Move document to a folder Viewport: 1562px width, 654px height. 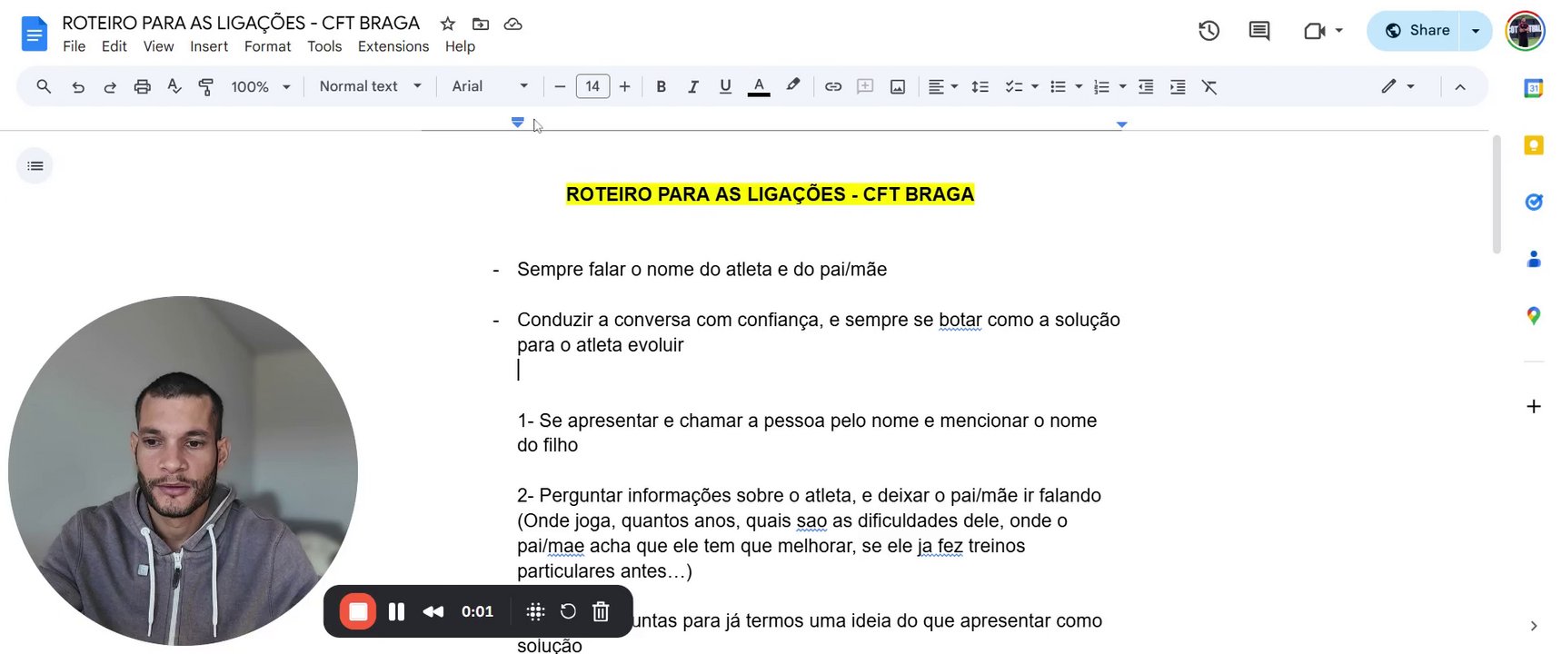pos(481,24)
